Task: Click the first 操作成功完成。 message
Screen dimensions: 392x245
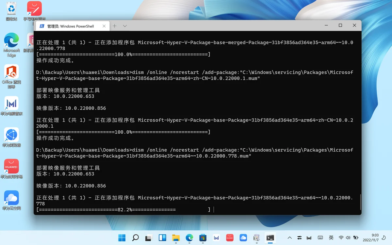Action: click(56, 60)
